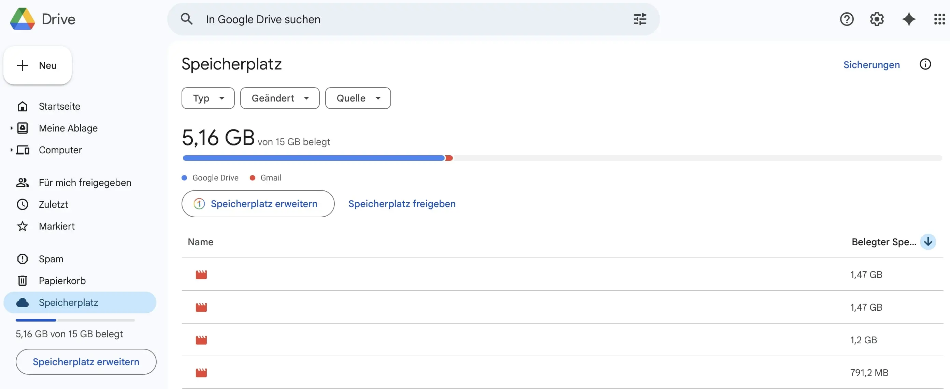Screen dimensions: 950x389
Task: Click the red Gmail segment of storage bar
Action: point(449,158)
